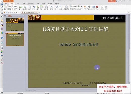Expand the 图片 dropdown arrow
Image resolution: width=131 pixels, height=94 pixels.
point(22,9)
